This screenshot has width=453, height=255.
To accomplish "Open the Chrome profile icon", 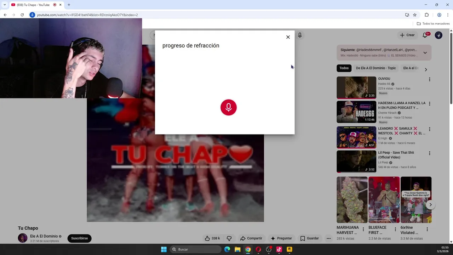I will click(x=439, y=15).
